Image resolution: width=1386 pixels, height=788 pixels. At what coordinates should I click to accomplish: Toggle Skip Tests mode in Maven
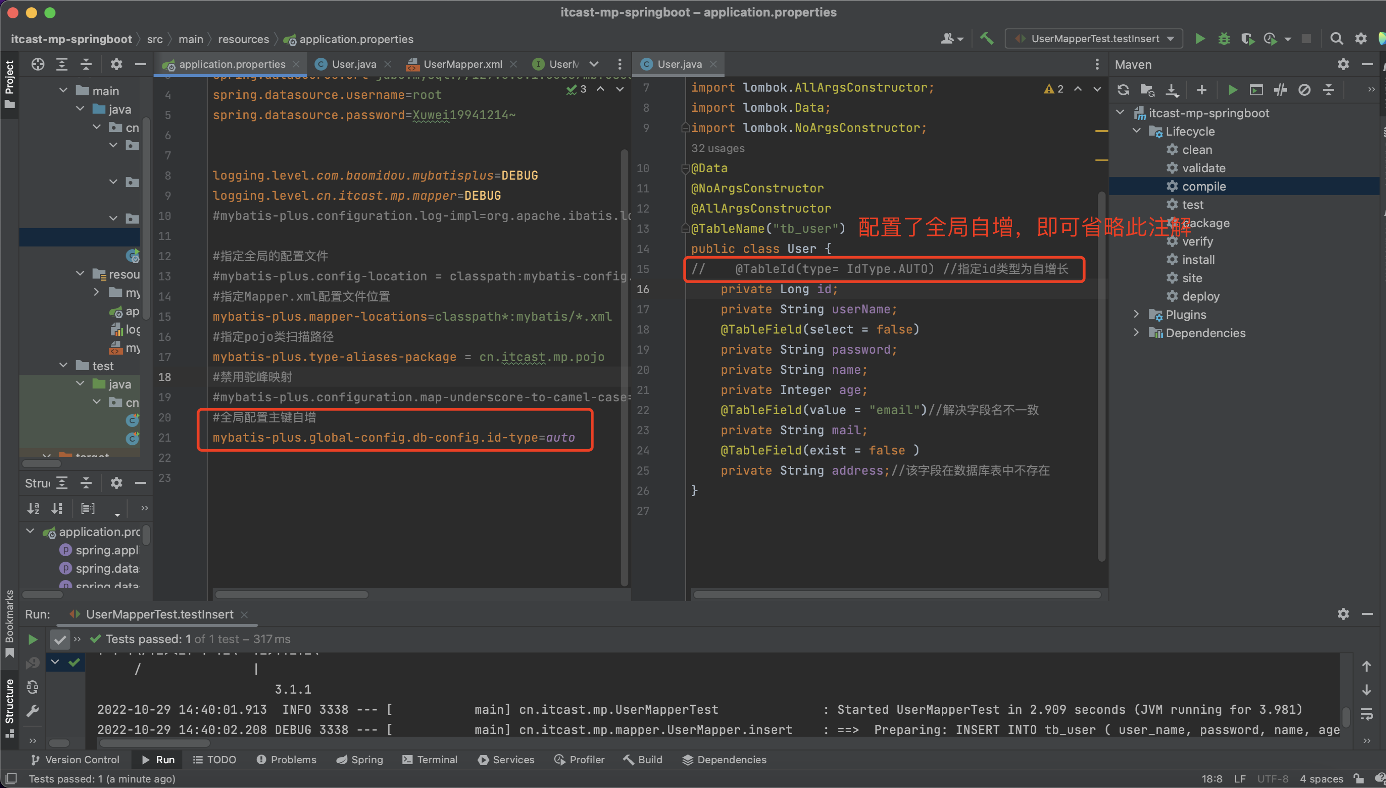pos(1304,90)
